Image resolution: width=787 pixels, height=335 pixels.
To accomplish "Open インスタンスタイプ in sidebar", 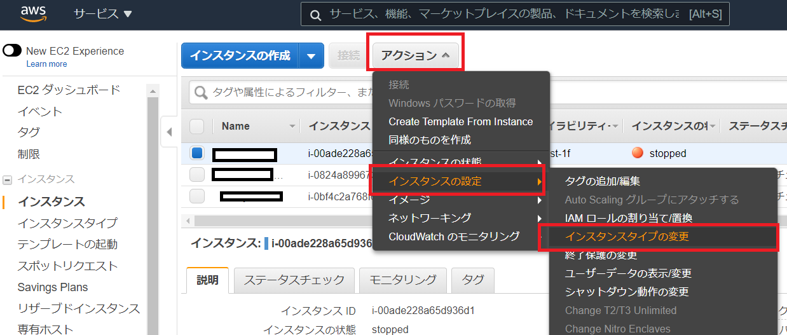I will click(x=67, y=223).
